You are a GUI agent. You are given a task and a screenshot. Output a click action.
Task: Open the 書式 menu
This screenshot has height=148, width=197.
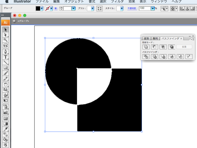click(92, 1)
